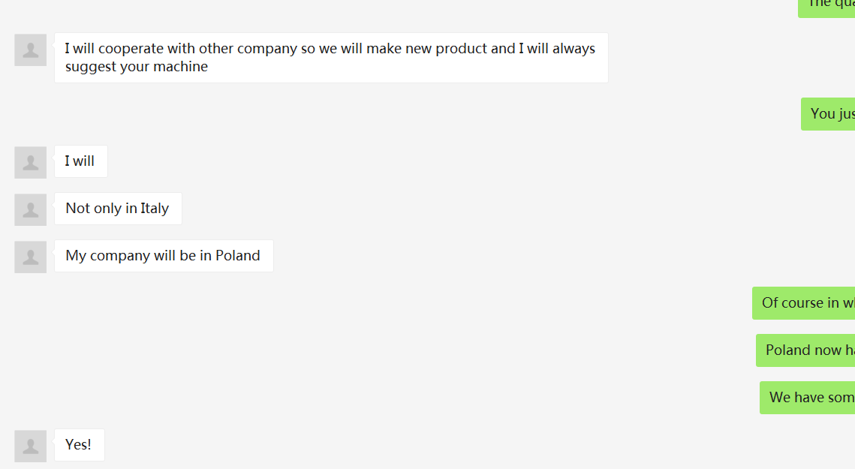
Task: Open the avatar next to "My company will be in Poland"
Action: (31, 257)
